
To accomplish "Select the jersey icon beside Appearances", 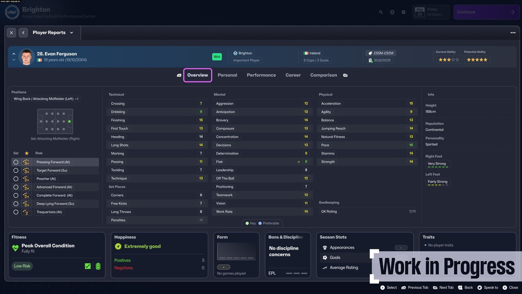I will coord(324,247).
